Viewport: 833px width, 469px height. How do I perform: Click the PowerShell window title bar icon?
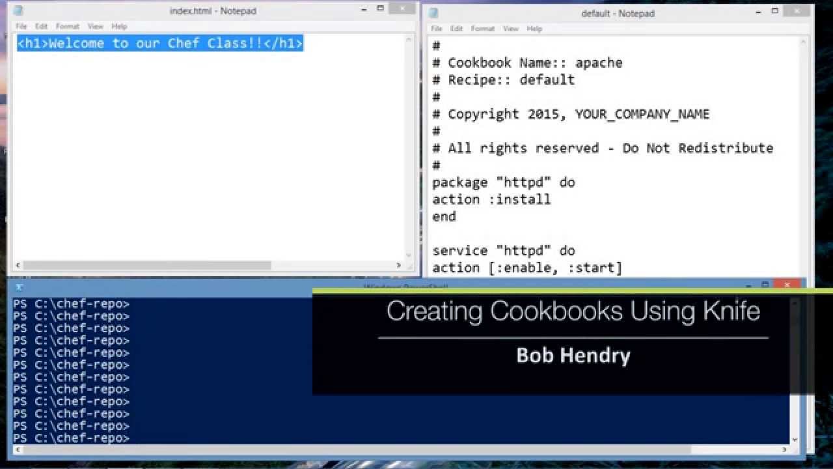pos(19,286)
